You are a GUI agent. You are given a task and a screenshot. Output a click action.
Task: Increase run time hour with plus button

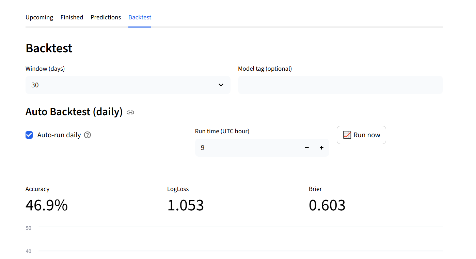tap(321, 148)
